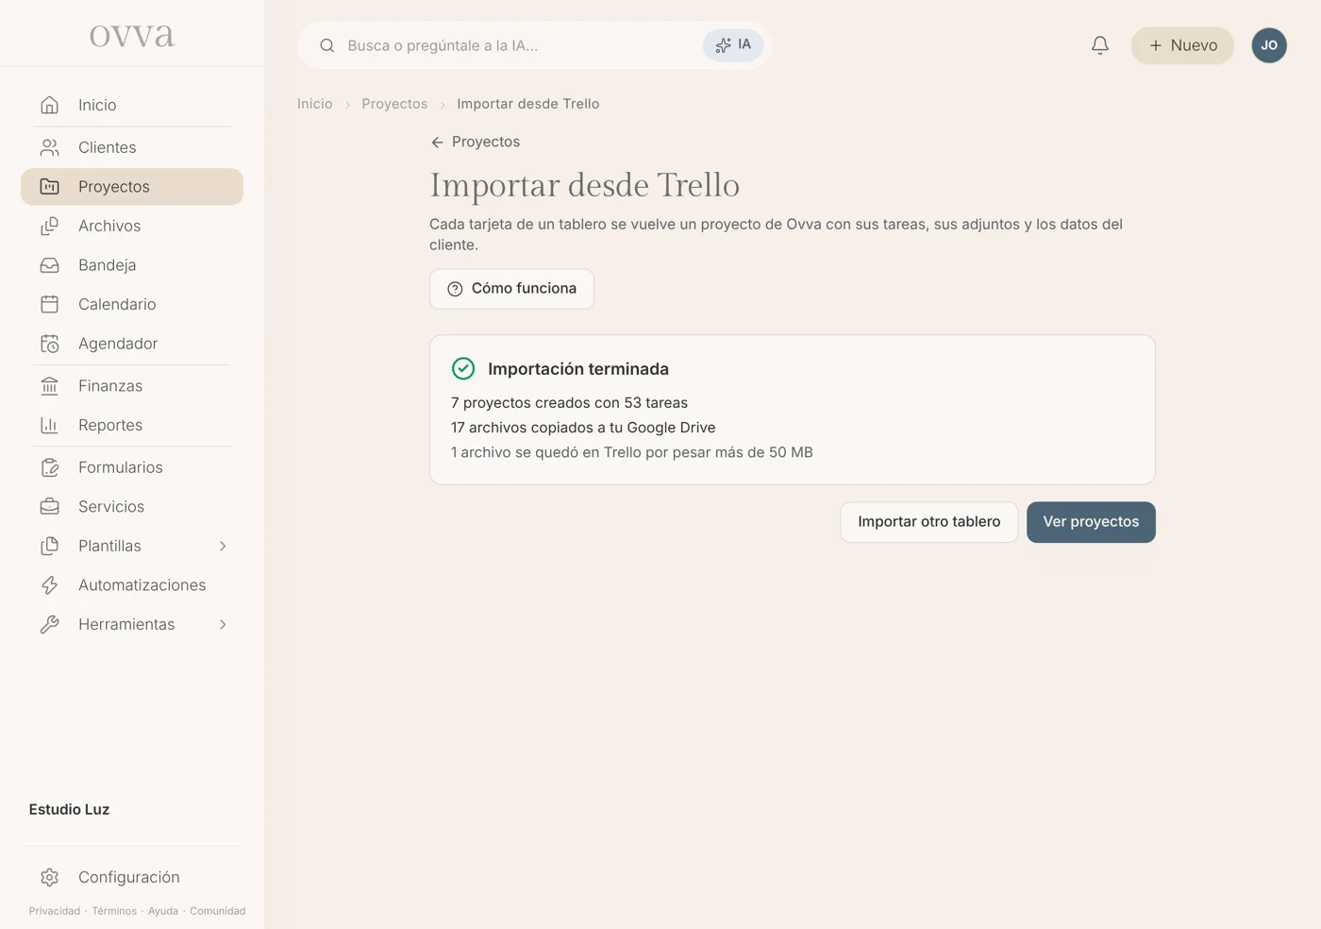The height and width of the screenshot is (929, 1321).
Task: Click the search magnifier icon
Action: [x=327, y=45]
